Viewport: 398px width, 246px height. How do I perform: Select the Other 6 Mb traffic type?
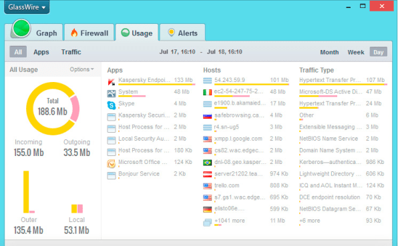tap(343, 116)
